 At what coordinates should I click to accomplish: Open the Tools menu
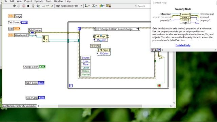[x=48, y=1]
